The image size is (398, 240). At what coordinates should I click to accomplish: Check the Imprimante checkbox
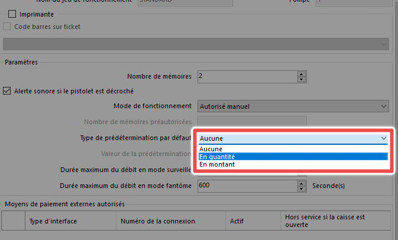click(12, 14)
